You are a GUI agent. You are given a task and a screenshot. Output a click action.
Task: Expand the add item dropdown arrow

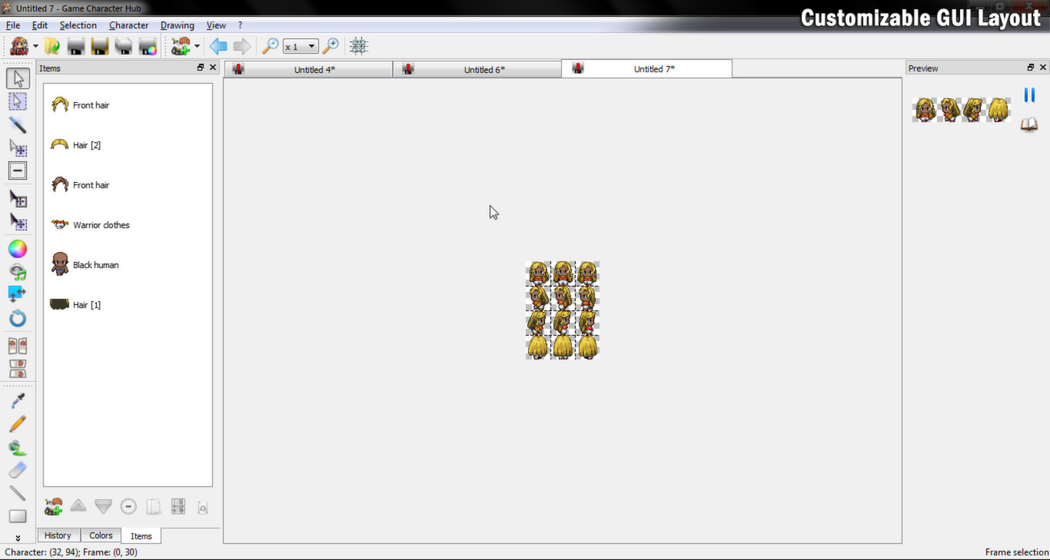[197, 46]
